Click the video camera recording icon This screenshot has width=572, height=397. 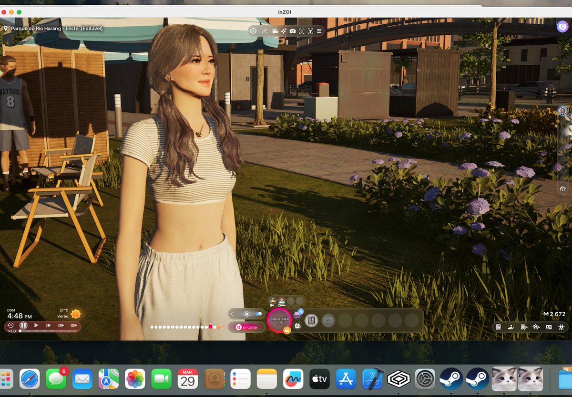tap(275, 31)
